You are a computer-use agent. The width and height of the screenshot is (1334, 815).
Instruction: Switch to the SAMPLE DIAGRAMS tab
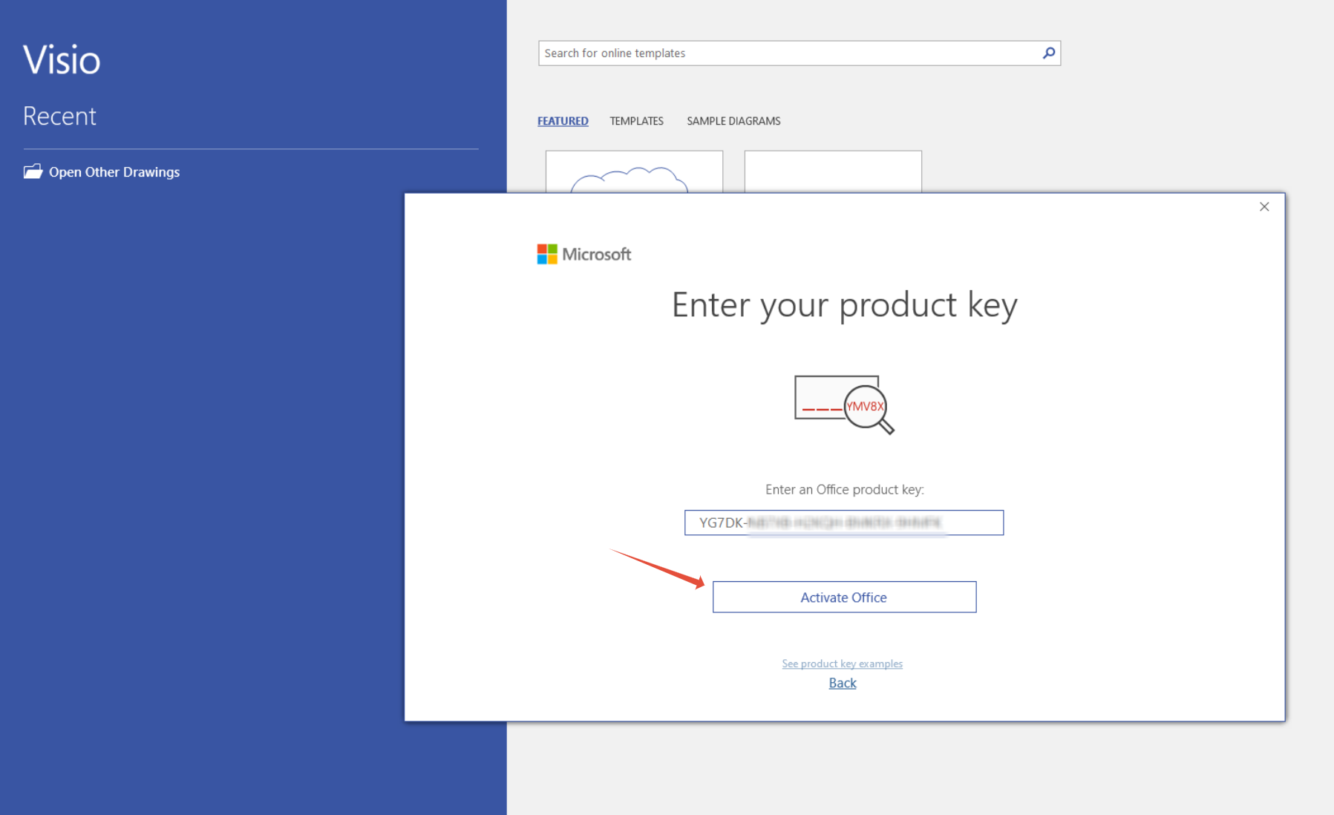click(x=733, y=121)
